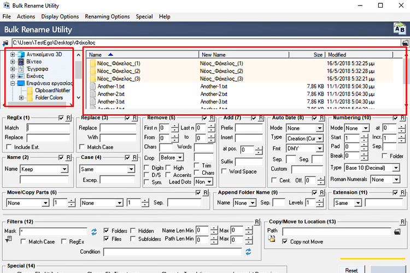
Task: Click the copy files icon under Path label
Action: pyautogui.click(x=272, y=238)
